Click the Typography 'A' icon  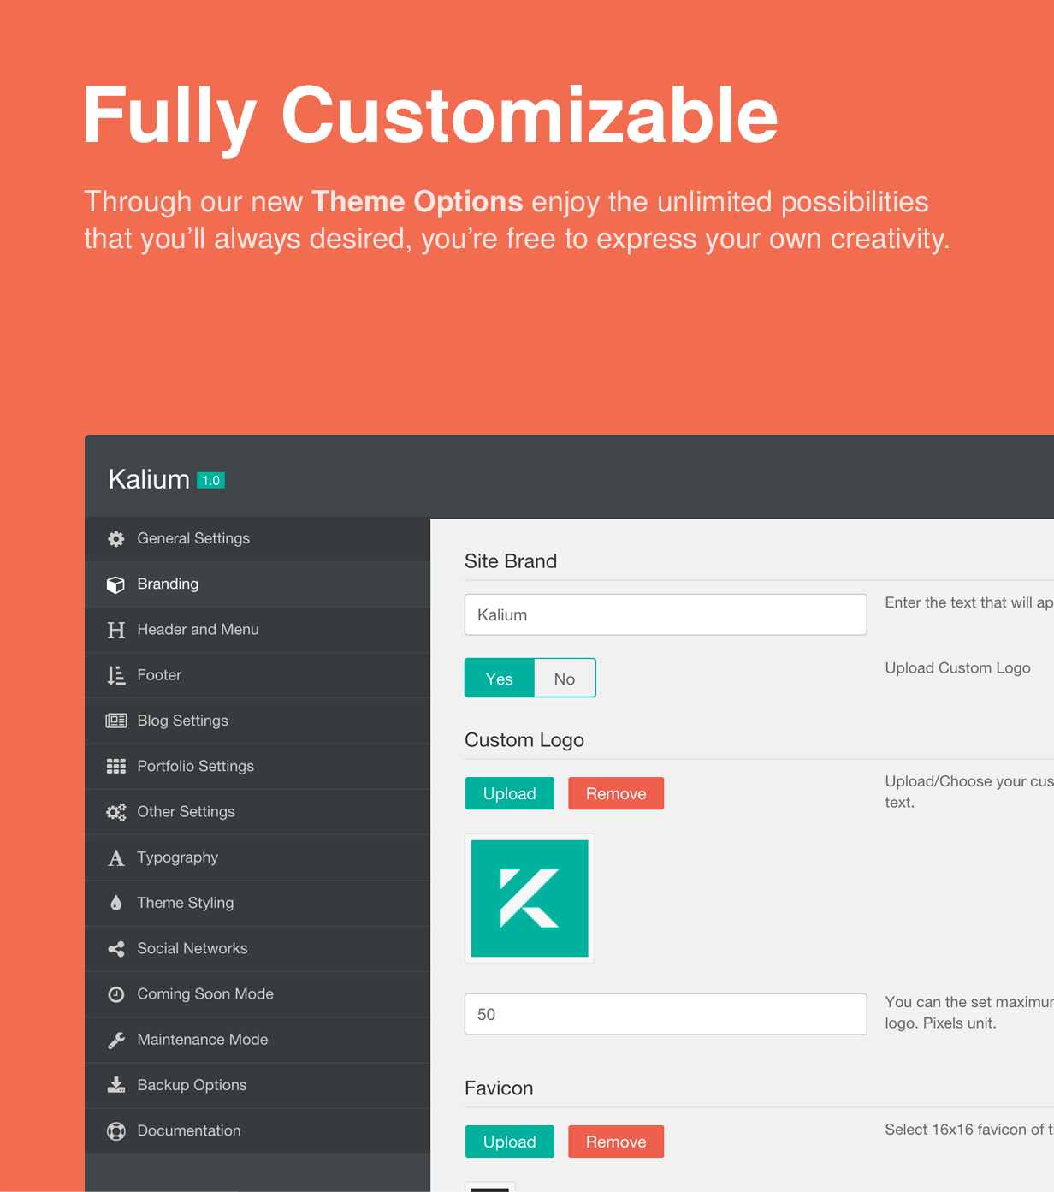[115, 857]
